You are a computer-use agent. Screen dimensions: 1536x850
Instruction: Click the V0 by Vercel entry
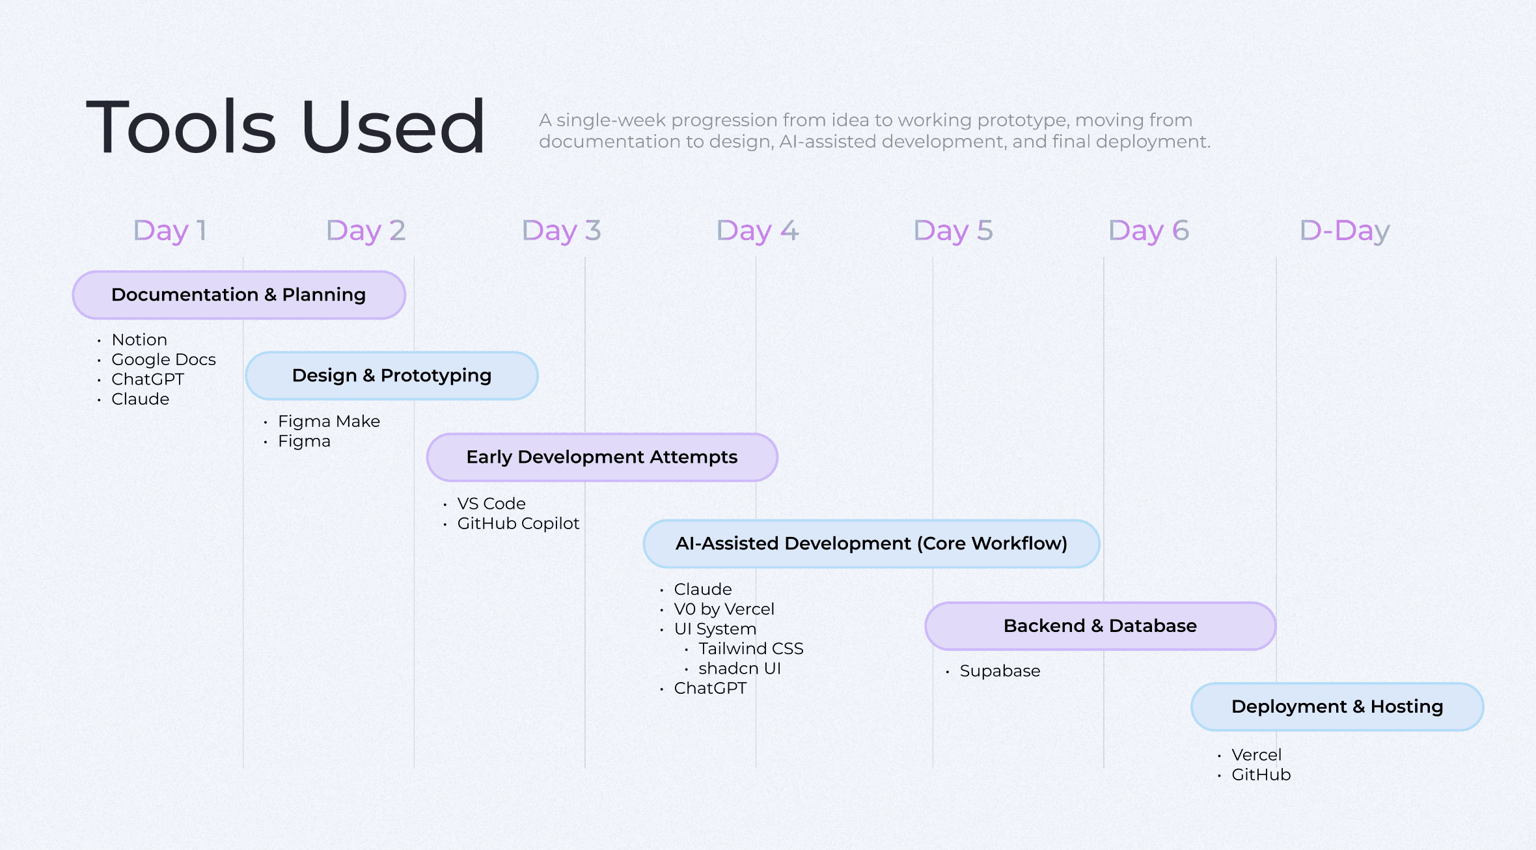click(724, 609)
